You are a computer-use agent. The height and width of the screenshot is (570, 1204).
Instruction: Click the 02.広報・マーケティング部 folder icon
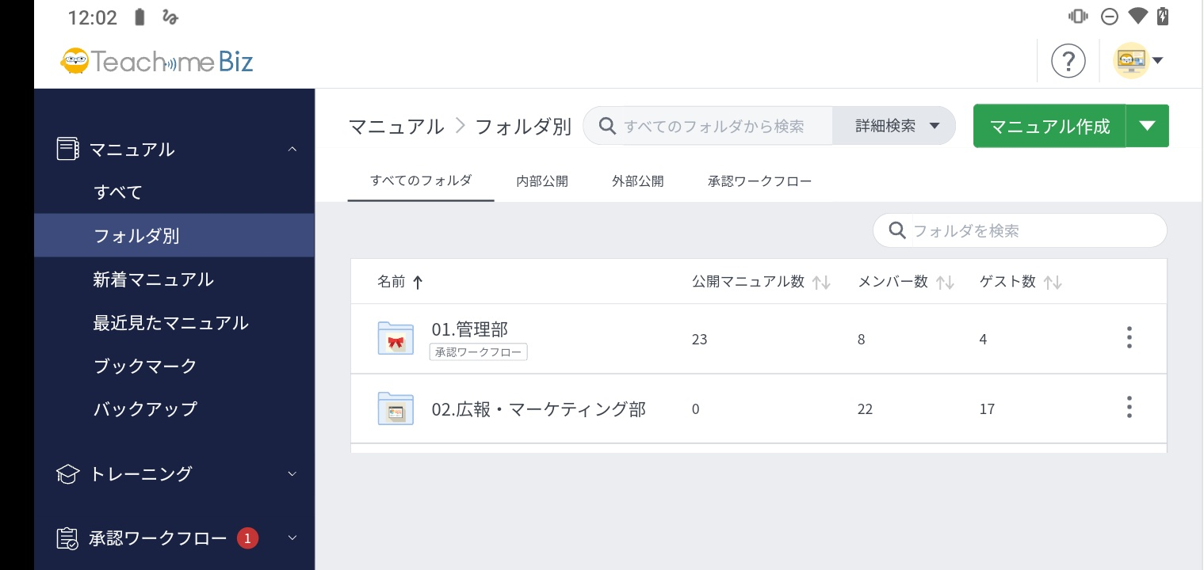[396, 408]
